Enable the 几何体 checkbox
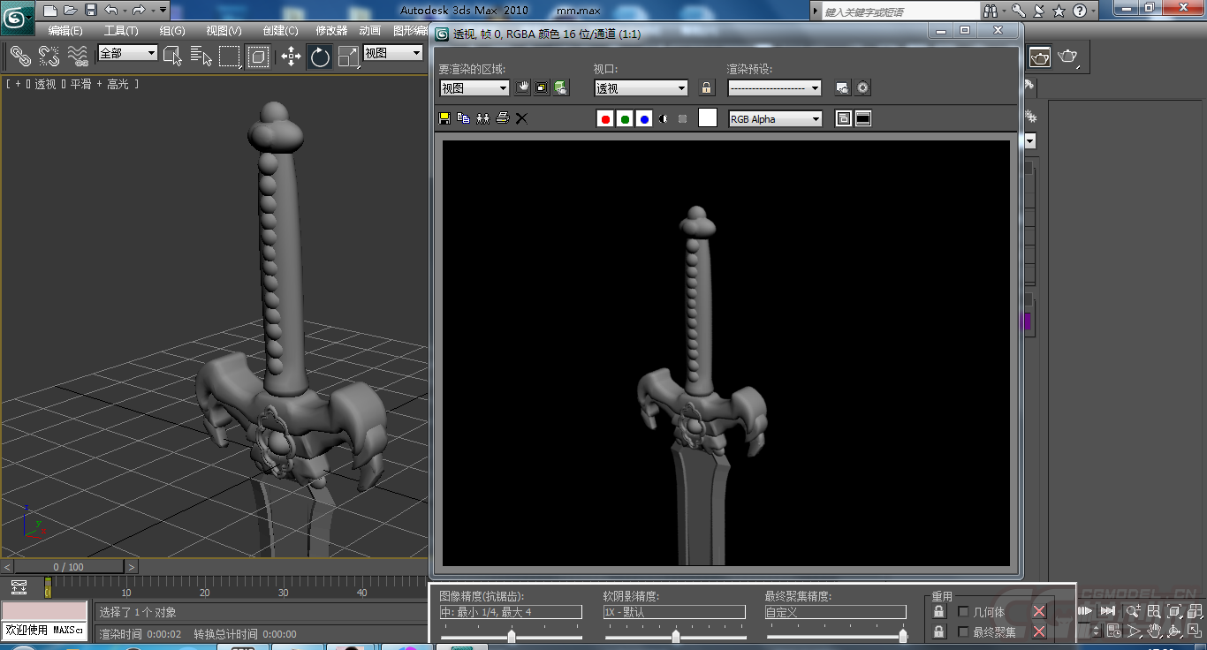Viewport: 1207px width, 650px height. (963, 611)
